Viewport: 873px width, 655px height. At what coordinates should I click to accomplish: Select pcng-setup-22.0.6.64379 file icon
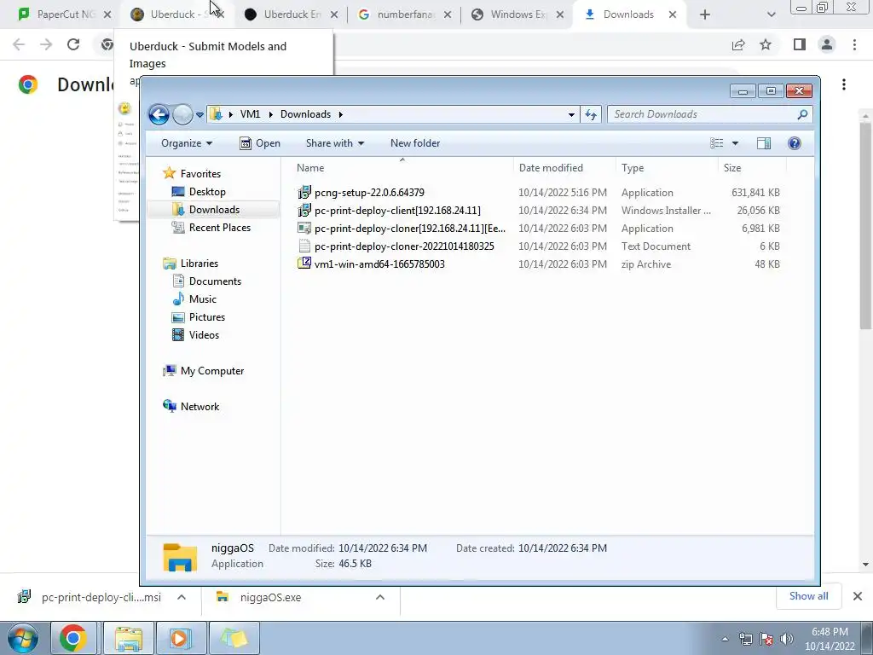pyautogui.click(x=304, y=193)
